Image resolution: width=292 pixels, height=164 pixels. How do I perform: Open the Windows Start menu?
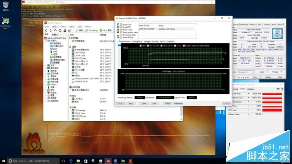[x=3, y=161]
